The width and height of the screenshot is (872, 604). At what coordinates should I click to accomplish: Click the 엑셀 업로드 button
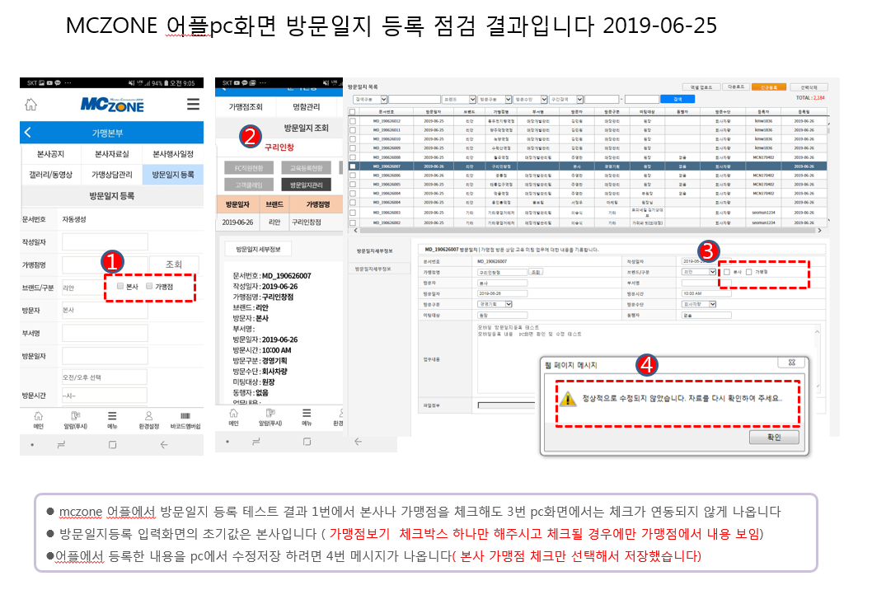coord(701,87)
